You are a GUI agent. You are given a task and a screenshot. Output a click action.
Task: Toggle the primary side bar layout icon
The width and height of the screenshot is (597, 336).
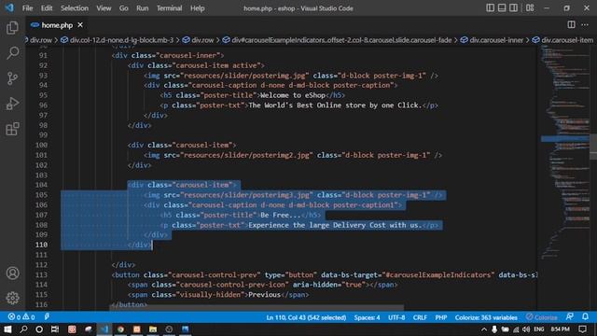(x=490, y=7)
